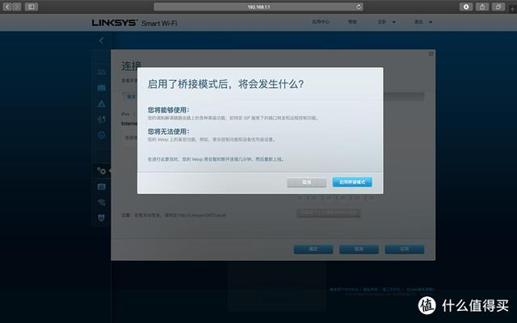Cancel the bridge mode dialog with 取消

click(x=307, y=182)
